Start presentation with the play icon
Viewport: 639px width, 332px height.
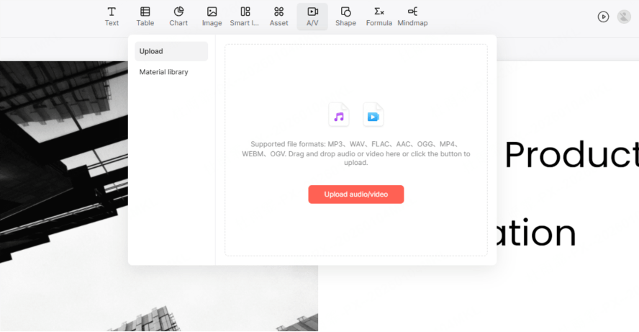(603, 17)
